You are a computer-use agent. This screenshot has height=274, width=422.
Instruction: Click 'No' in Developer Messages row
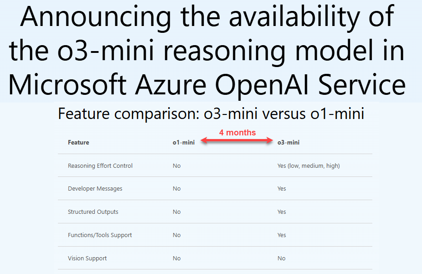(x=176, y=189)
